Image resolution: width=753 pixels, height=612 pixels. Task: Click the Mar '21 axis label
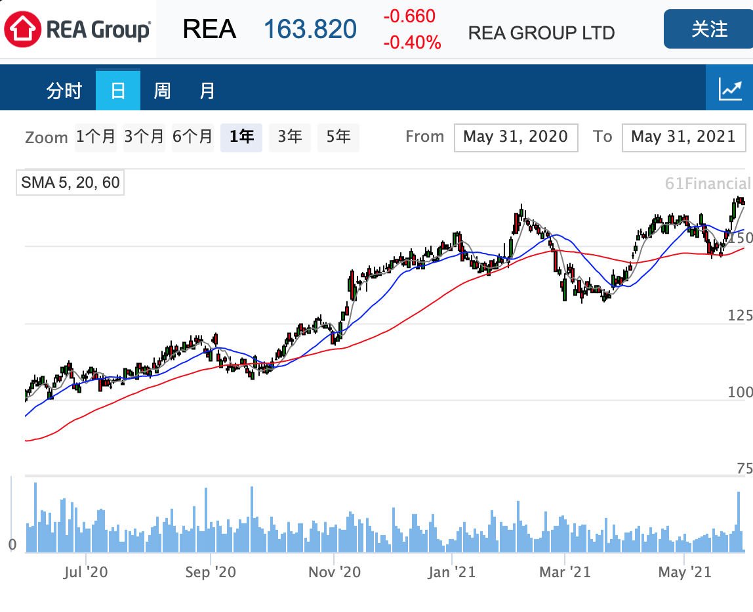tap(565, 572)
